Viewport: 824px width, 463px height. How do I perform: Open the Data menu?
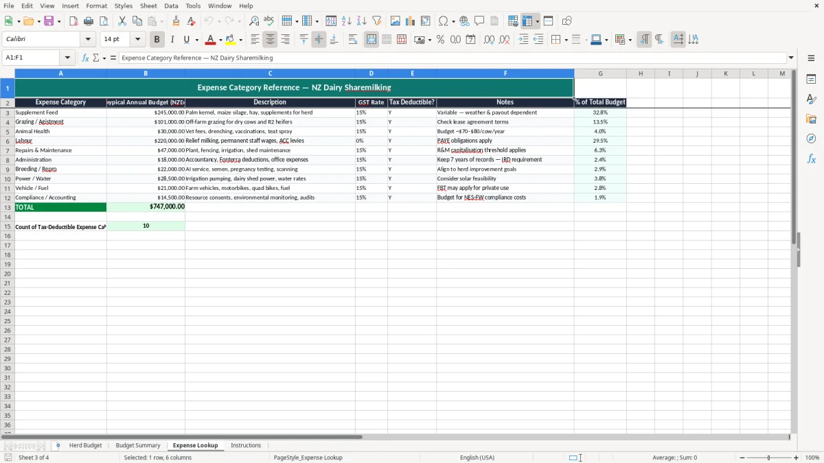coord(171,5)
